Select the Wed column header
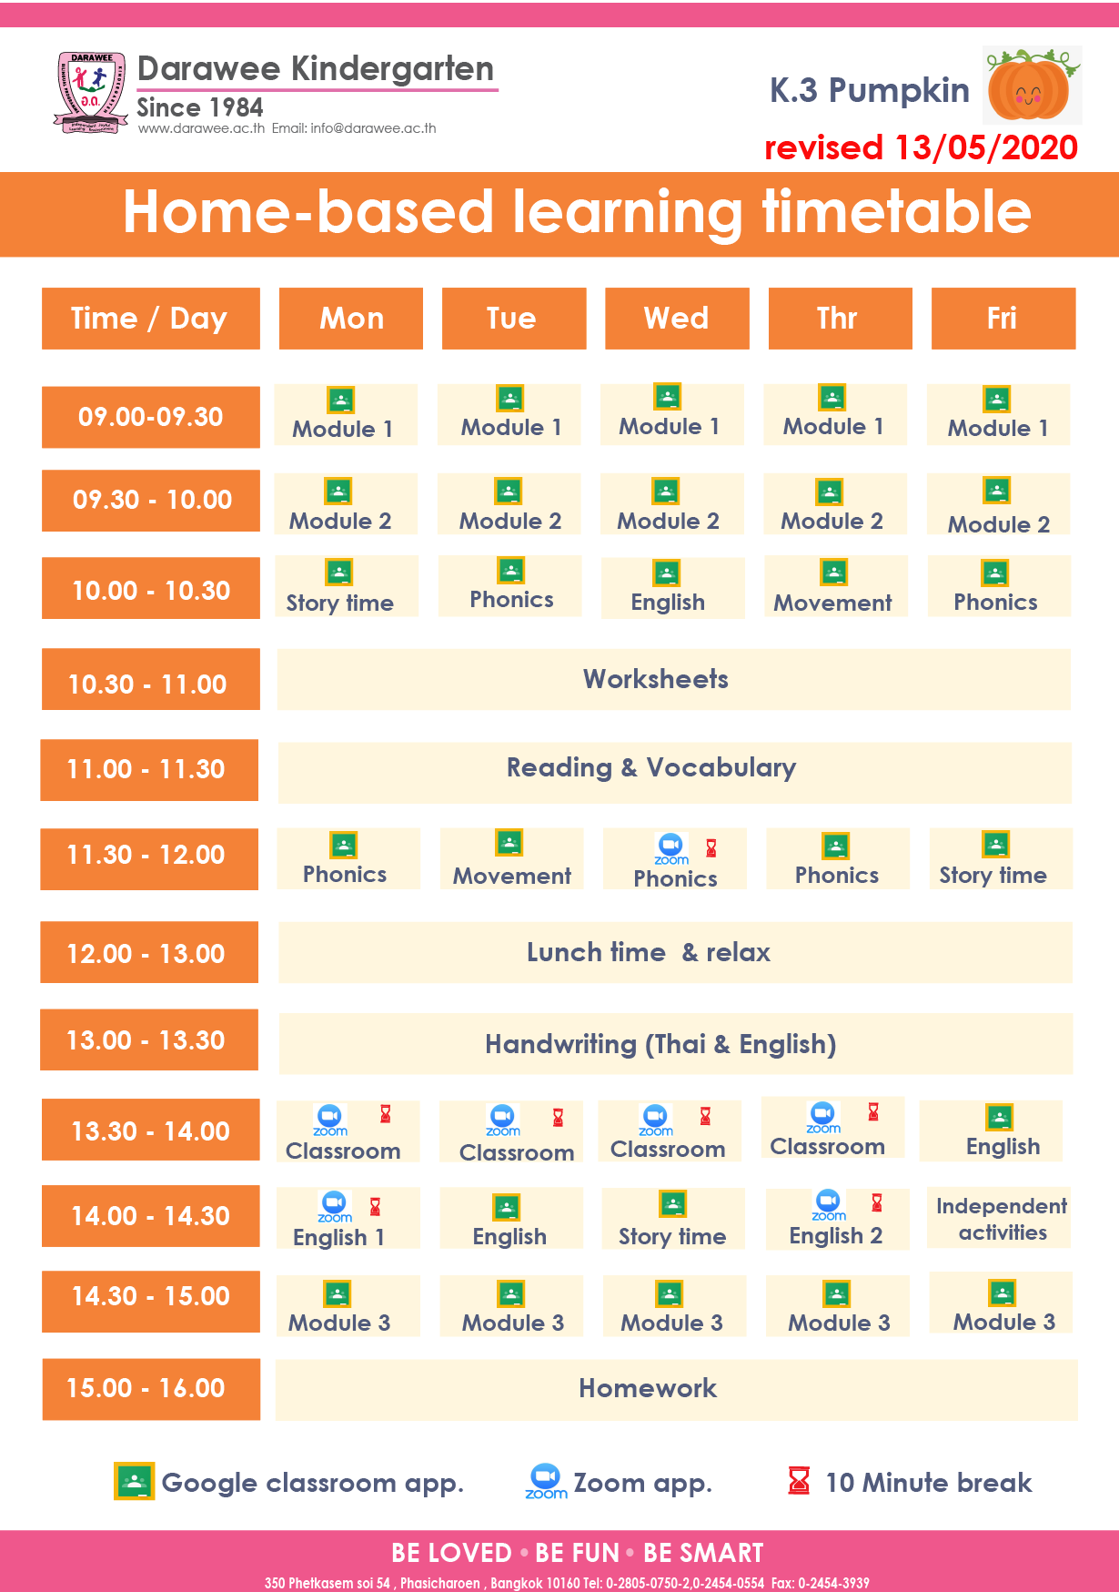This screenshot has width=1119, height=1592. pos(677,319)
